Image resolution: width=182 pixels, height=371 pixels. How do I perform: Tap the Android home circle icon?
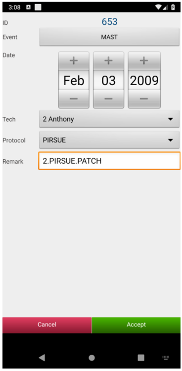click(x=91, y=358)
